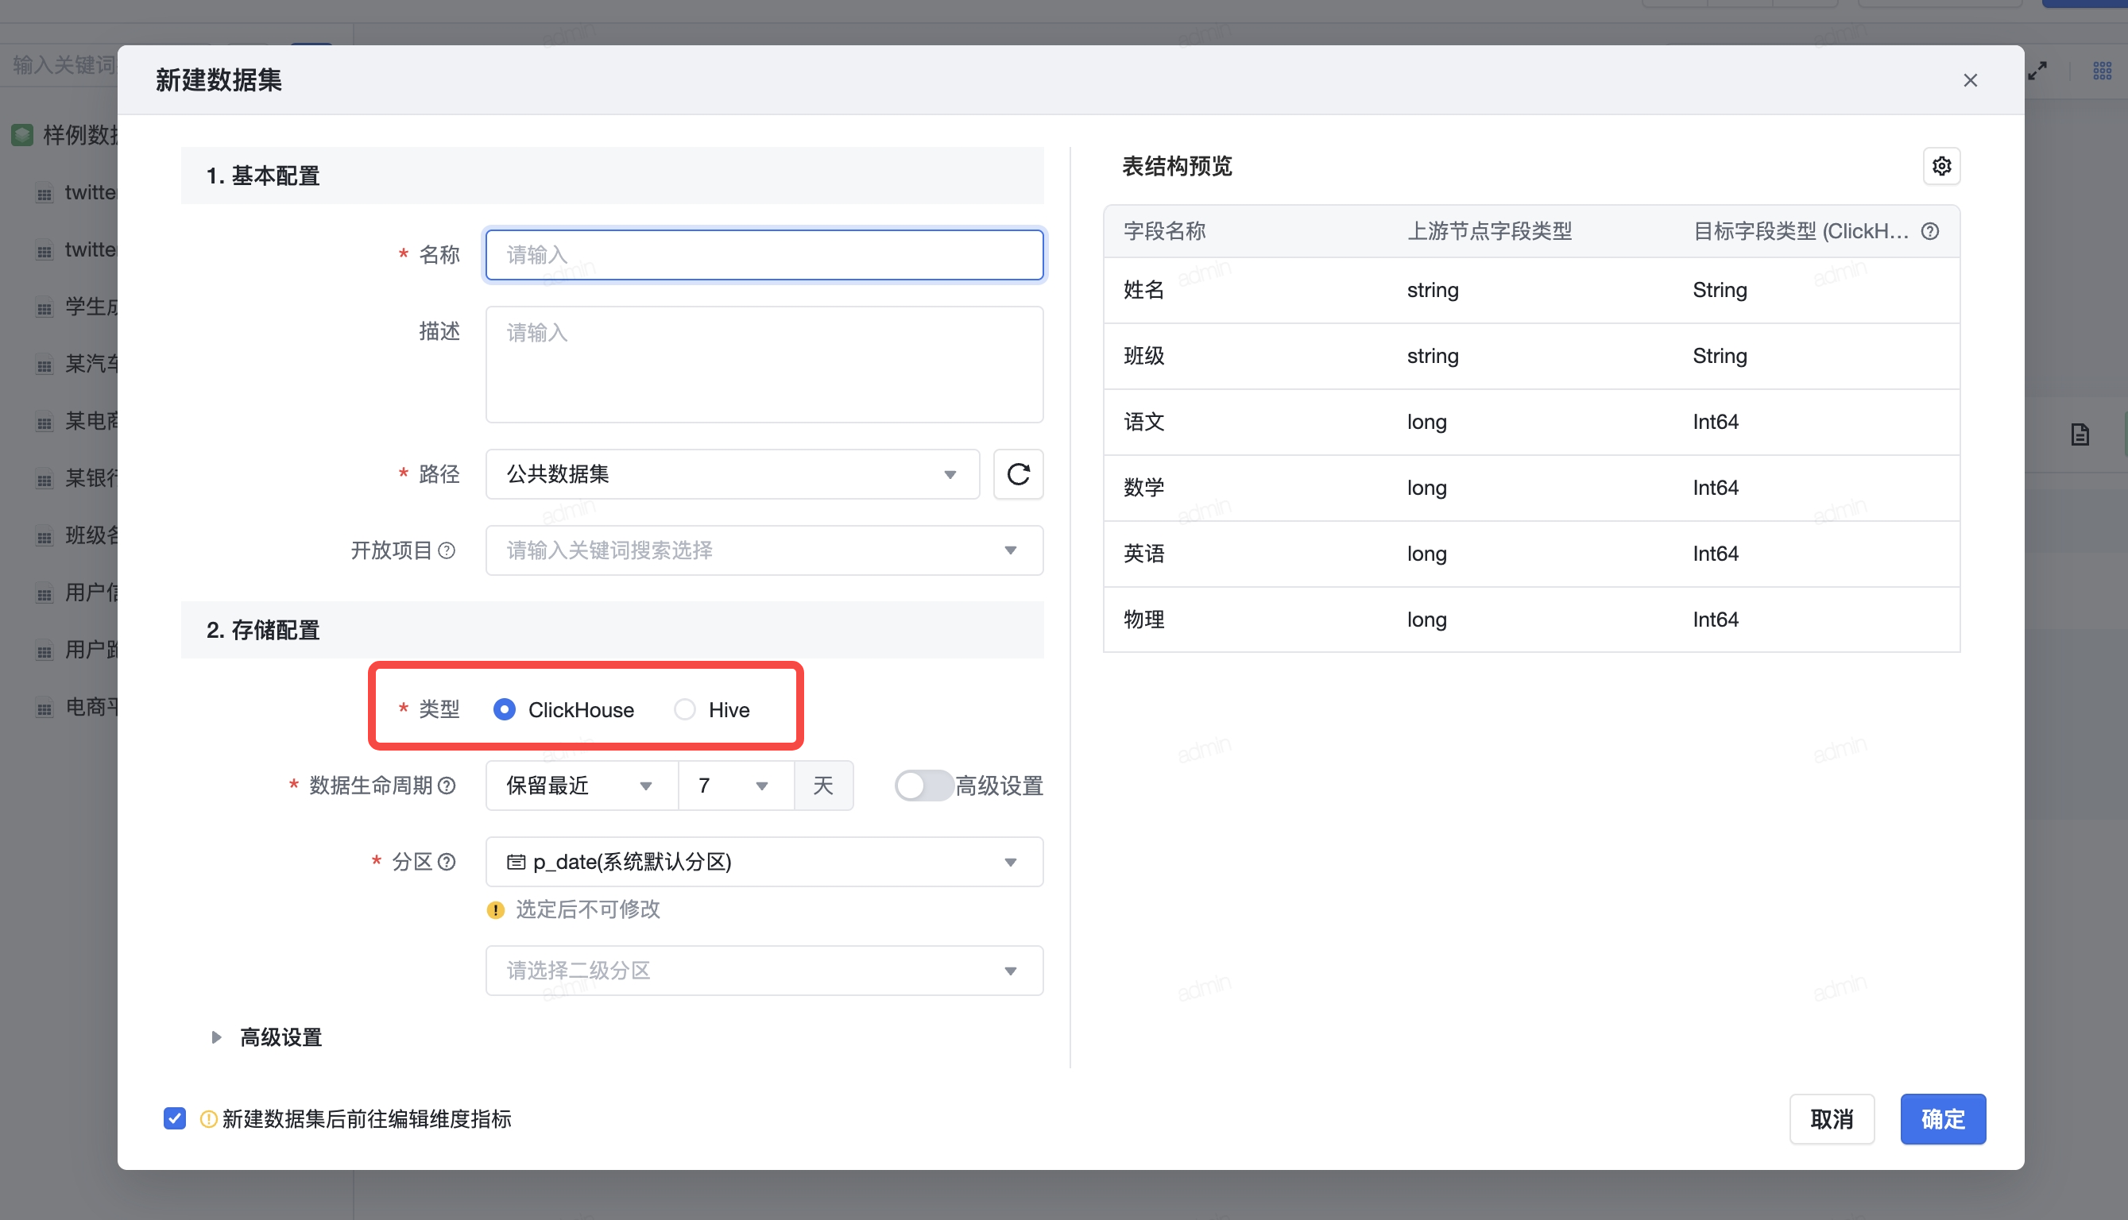Screen dimensions: 2128x1220
Task: Open the 路径 公共数据集 dropdown
Action: [731, 474]
